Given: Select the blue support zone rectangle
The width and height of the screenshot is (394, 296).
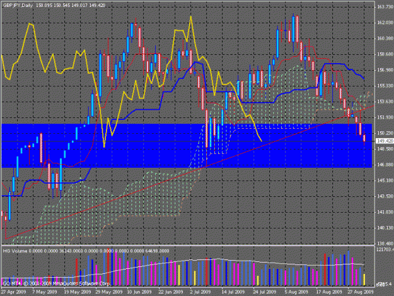Looking at the screenshot, I should click(187, 146).
